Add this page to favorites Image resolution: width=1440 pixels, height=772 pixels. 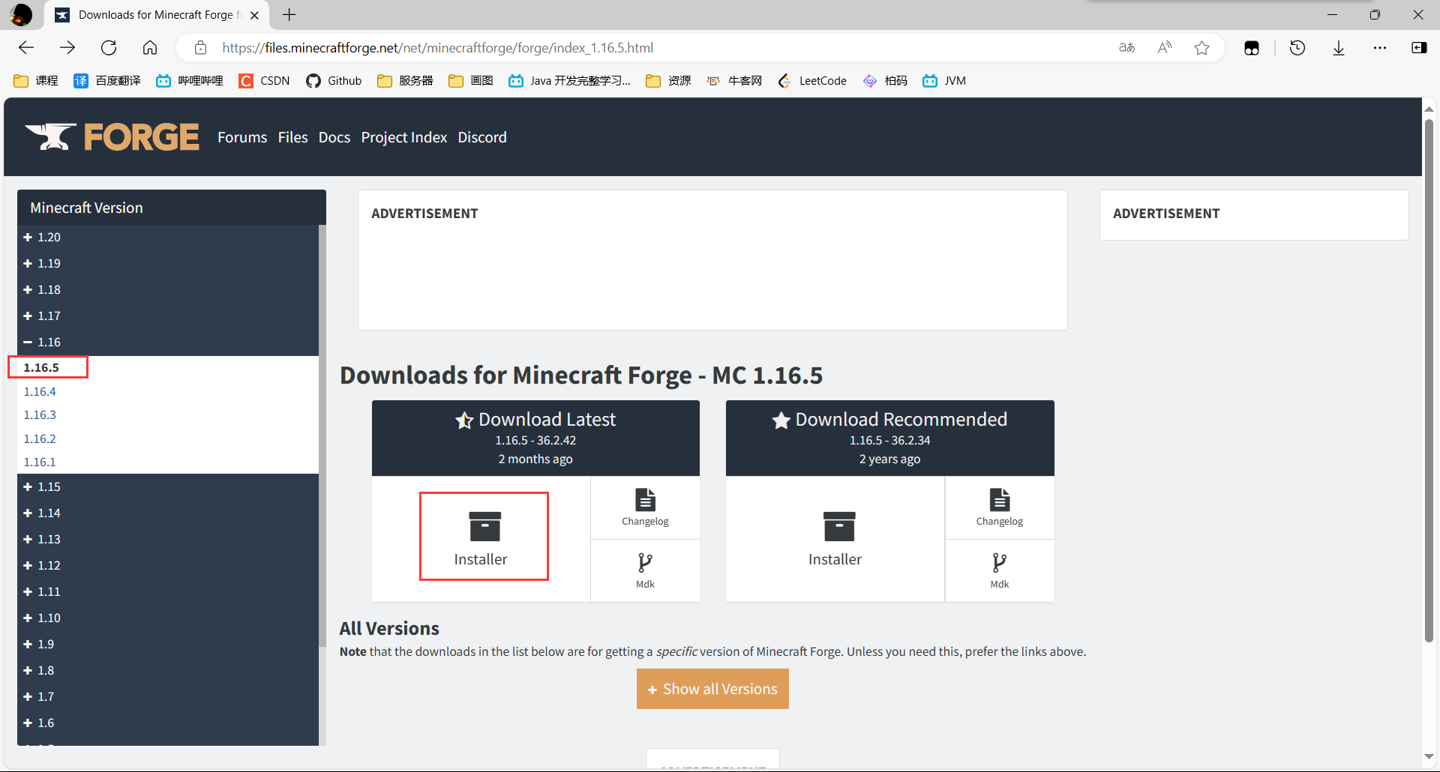[1201, 48]
